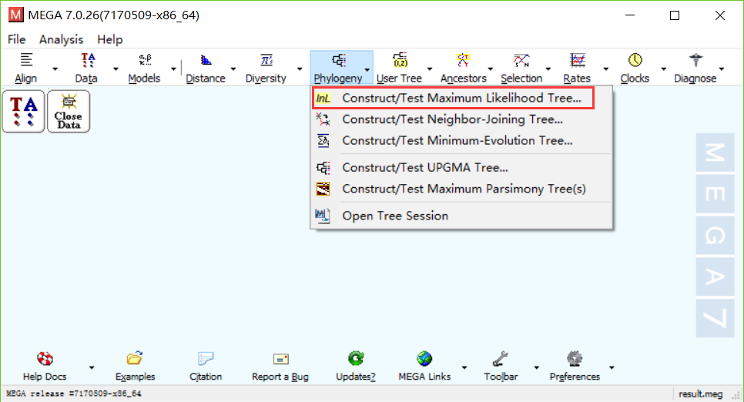This screenshot has height=402, width=744.
Task: Expand the Preferences dropdown arrow
Action: (612, 367)
